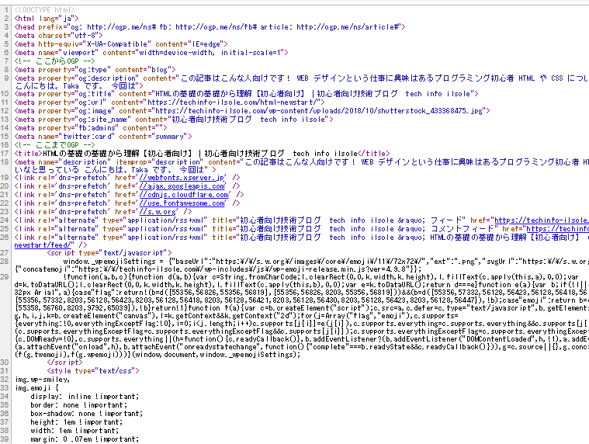Image resolution: width=589 pixels, height=444 pixels.
Task: Click the window._wpemojiSettings line
Action: coord(325,262)
